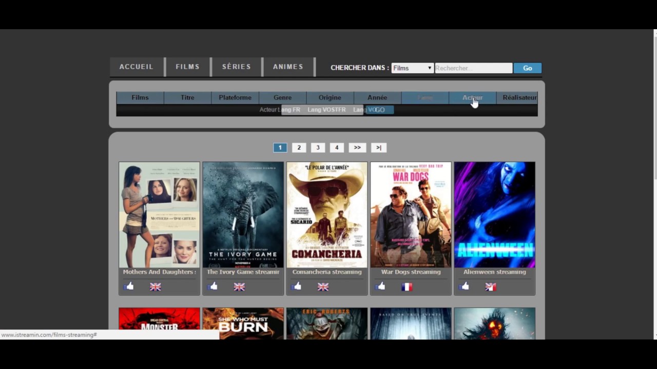This screenshot has height=369, width=657.
Task: Like the Alienween movie
Action: click(464, 286)
